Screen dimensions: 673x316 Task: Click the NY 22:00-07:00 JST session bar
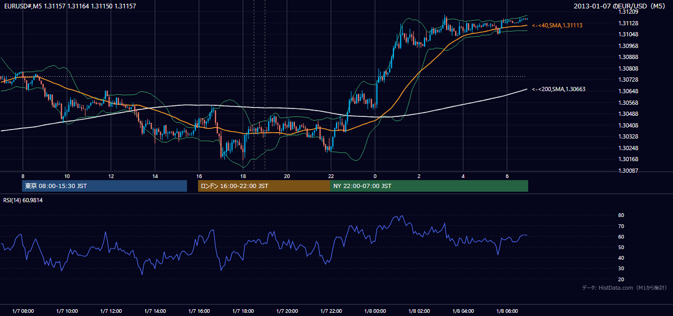429,186
